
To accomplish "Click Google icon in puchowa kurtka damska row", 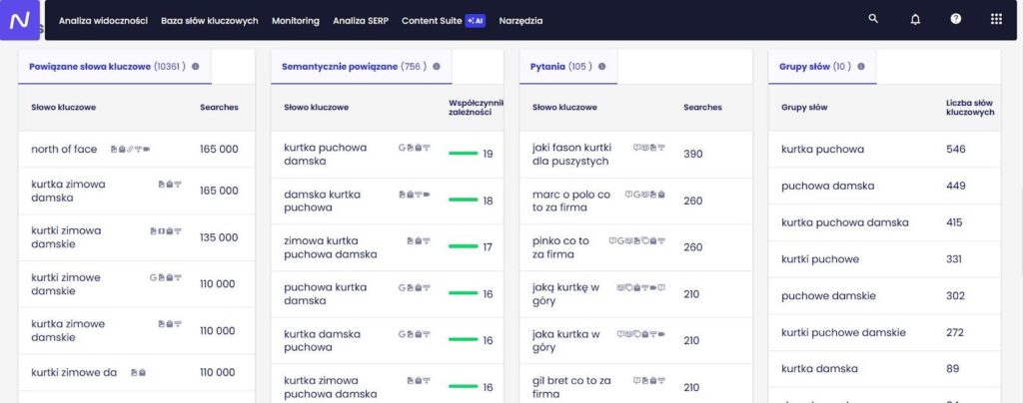I will [x=402, y=287].
